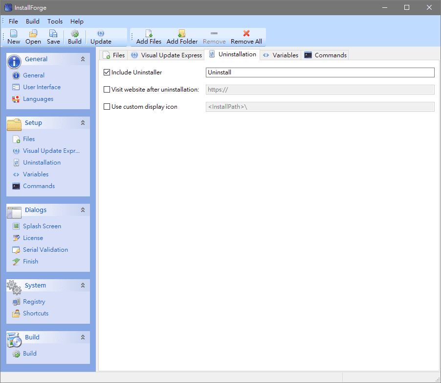Click the Save toolbar icon

click(x=53, y=33)
